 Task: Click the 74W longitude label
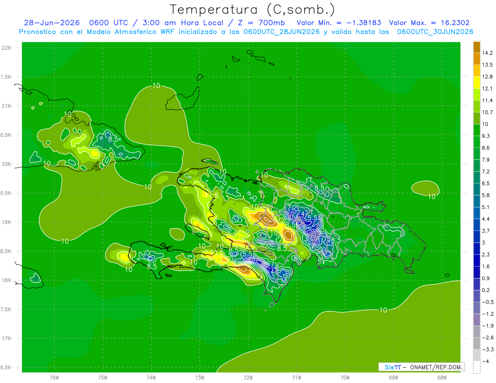tap(151, 378)
